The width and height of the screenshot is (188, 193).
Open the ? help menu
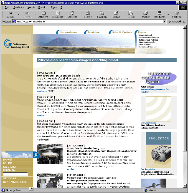[61, 7]
